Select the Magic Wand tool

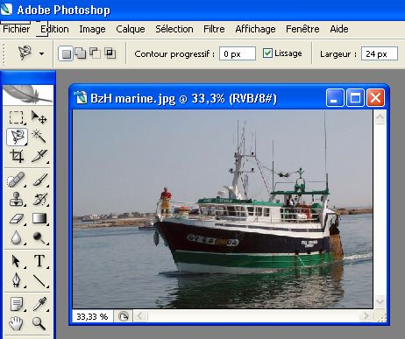39,137
